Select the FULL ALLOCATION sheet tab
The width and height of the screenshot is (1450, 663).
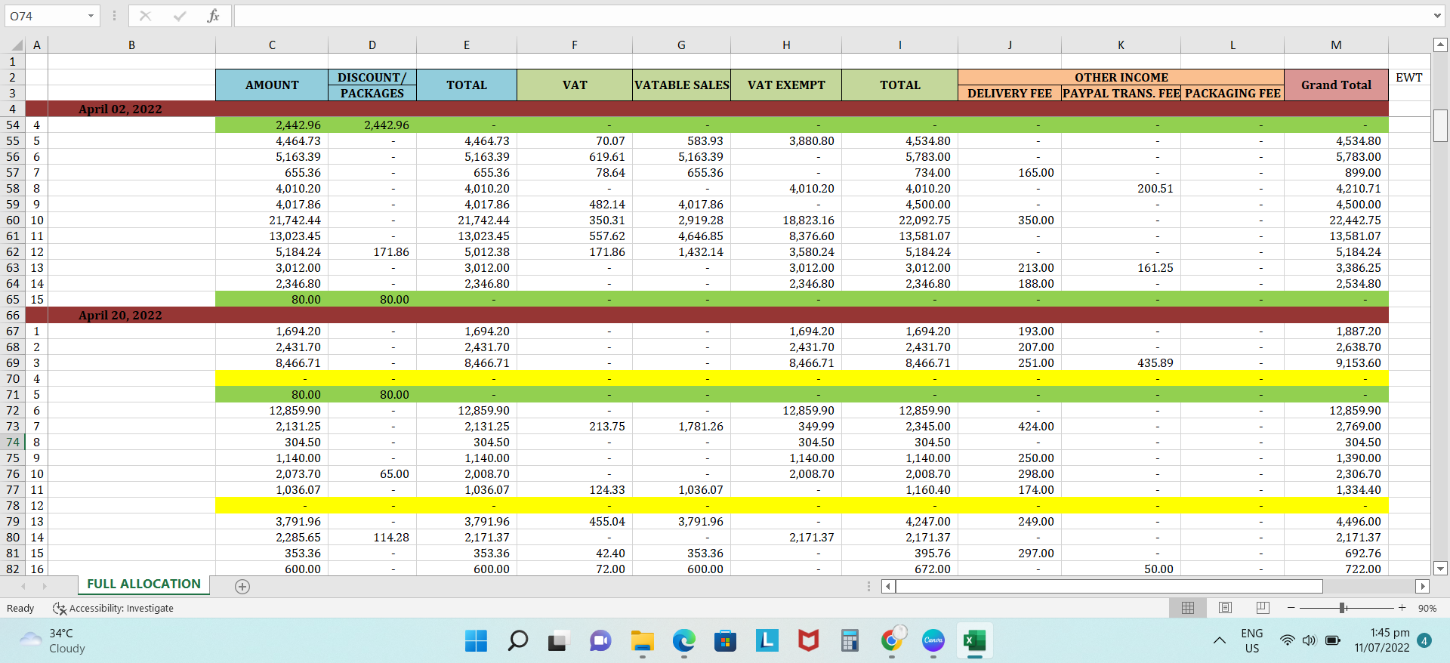tap(143, 584)
